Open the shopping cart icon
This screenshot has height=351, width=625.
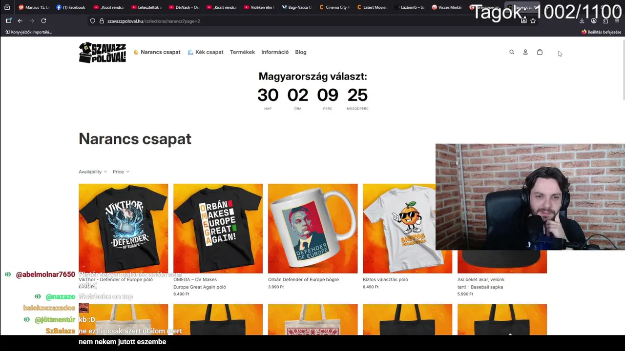coord(540,52)
